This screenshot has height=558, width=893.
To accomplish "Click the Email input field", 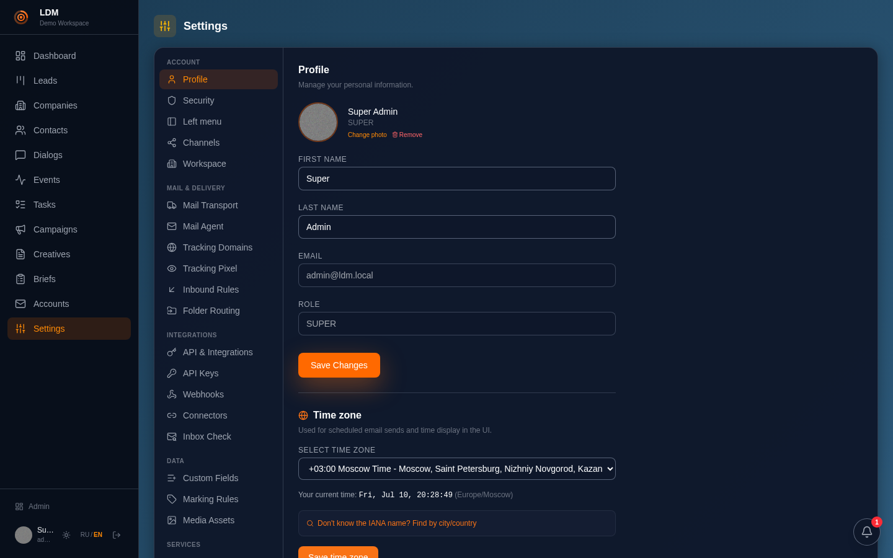I will coord(457,275).
